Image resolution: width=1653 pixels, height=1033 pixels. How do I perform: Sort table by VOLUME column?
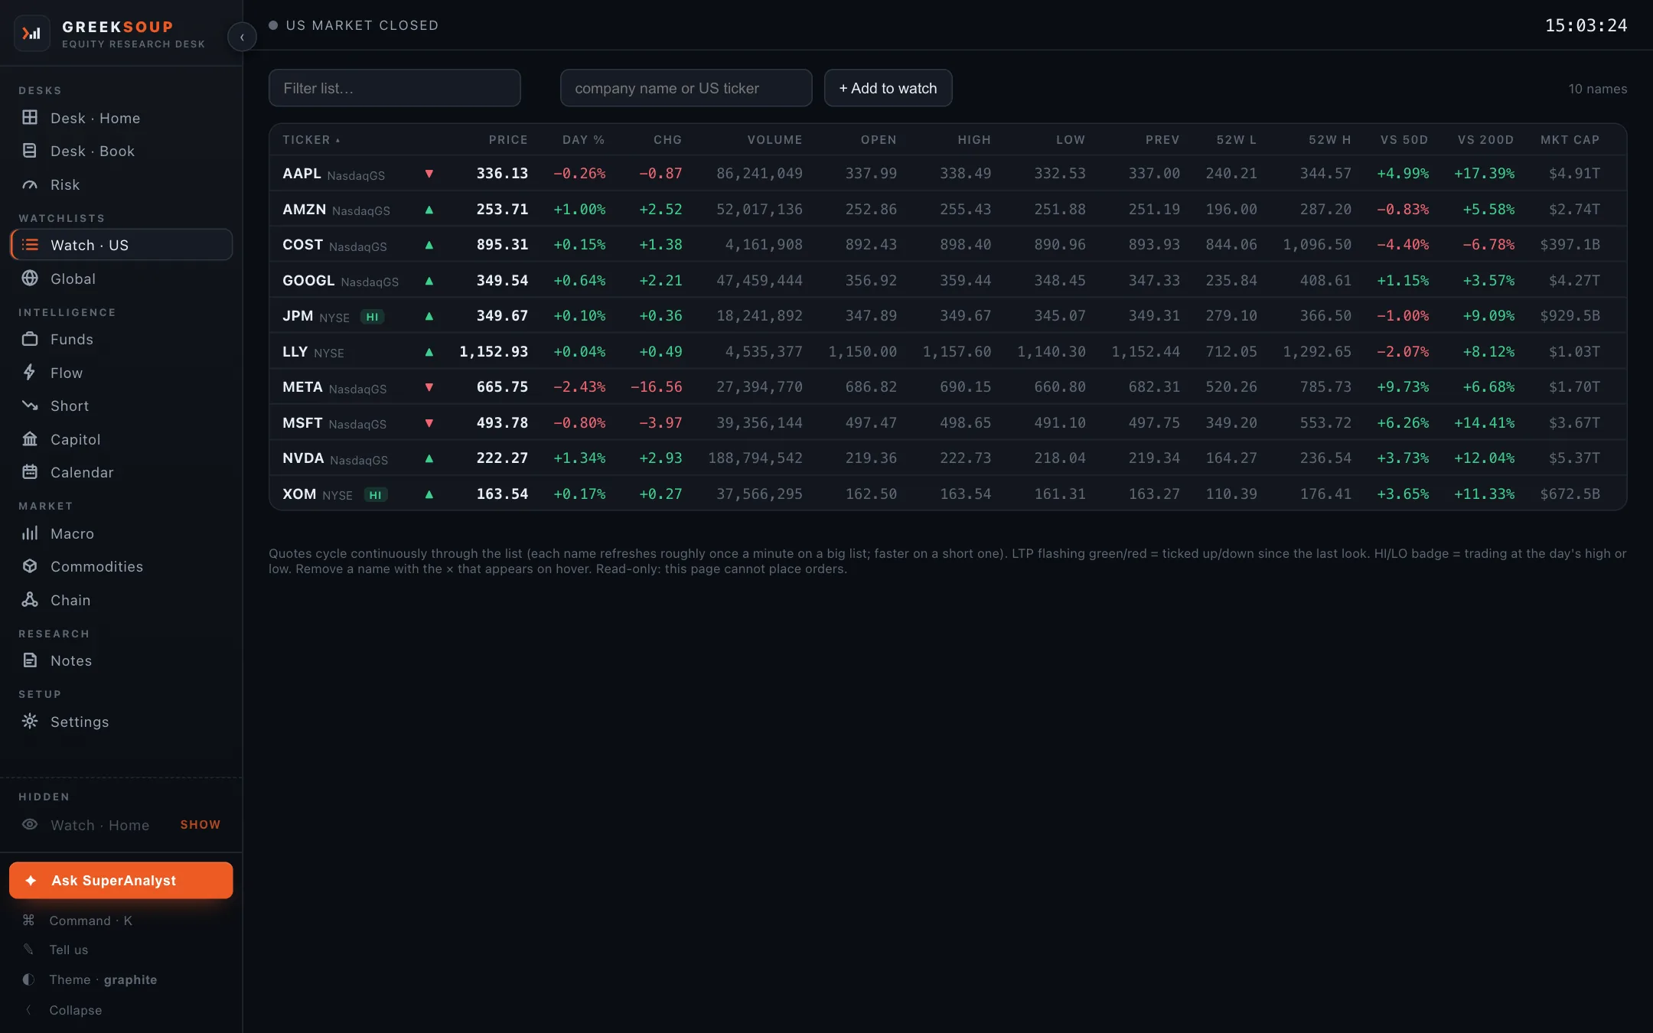pyautogui.click(x=774, y=139)
